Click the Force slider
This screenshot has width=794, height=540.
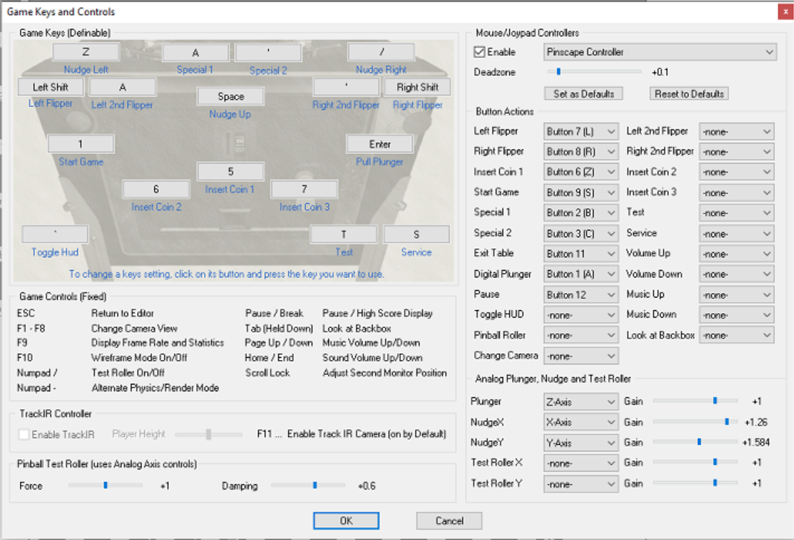coord(106,486)
